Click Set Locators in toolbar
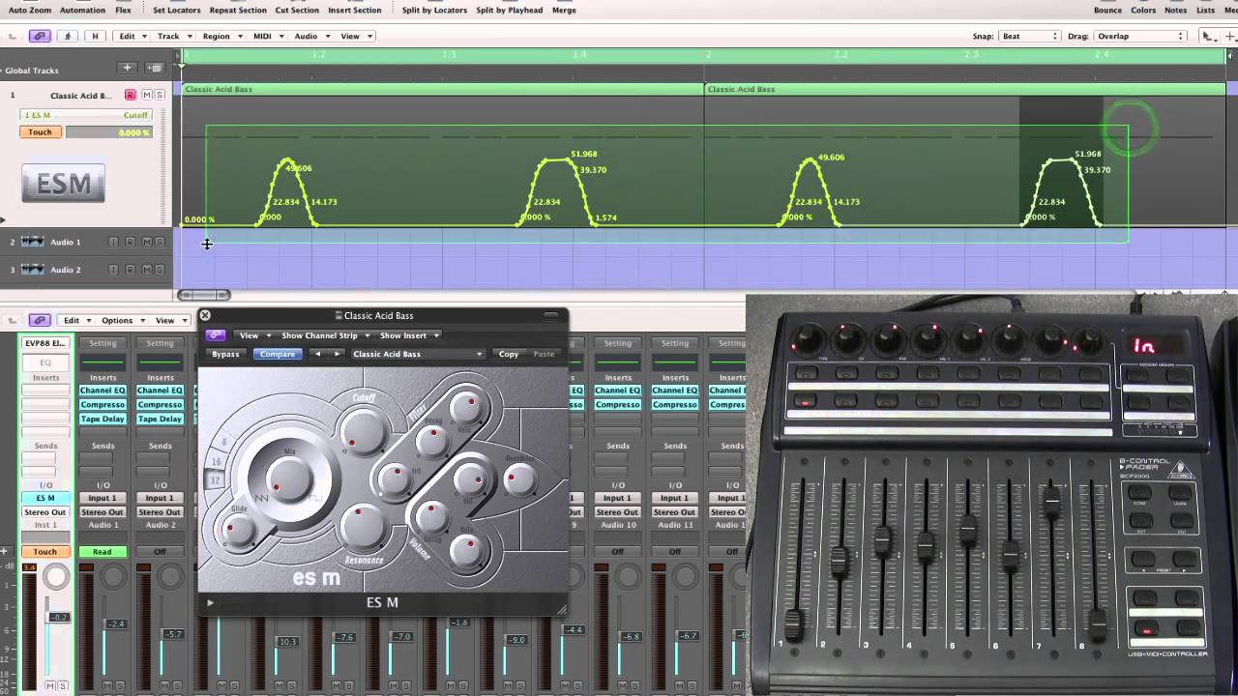The height and width of the screenshot is (696, 1238). [x=177, y=10]
